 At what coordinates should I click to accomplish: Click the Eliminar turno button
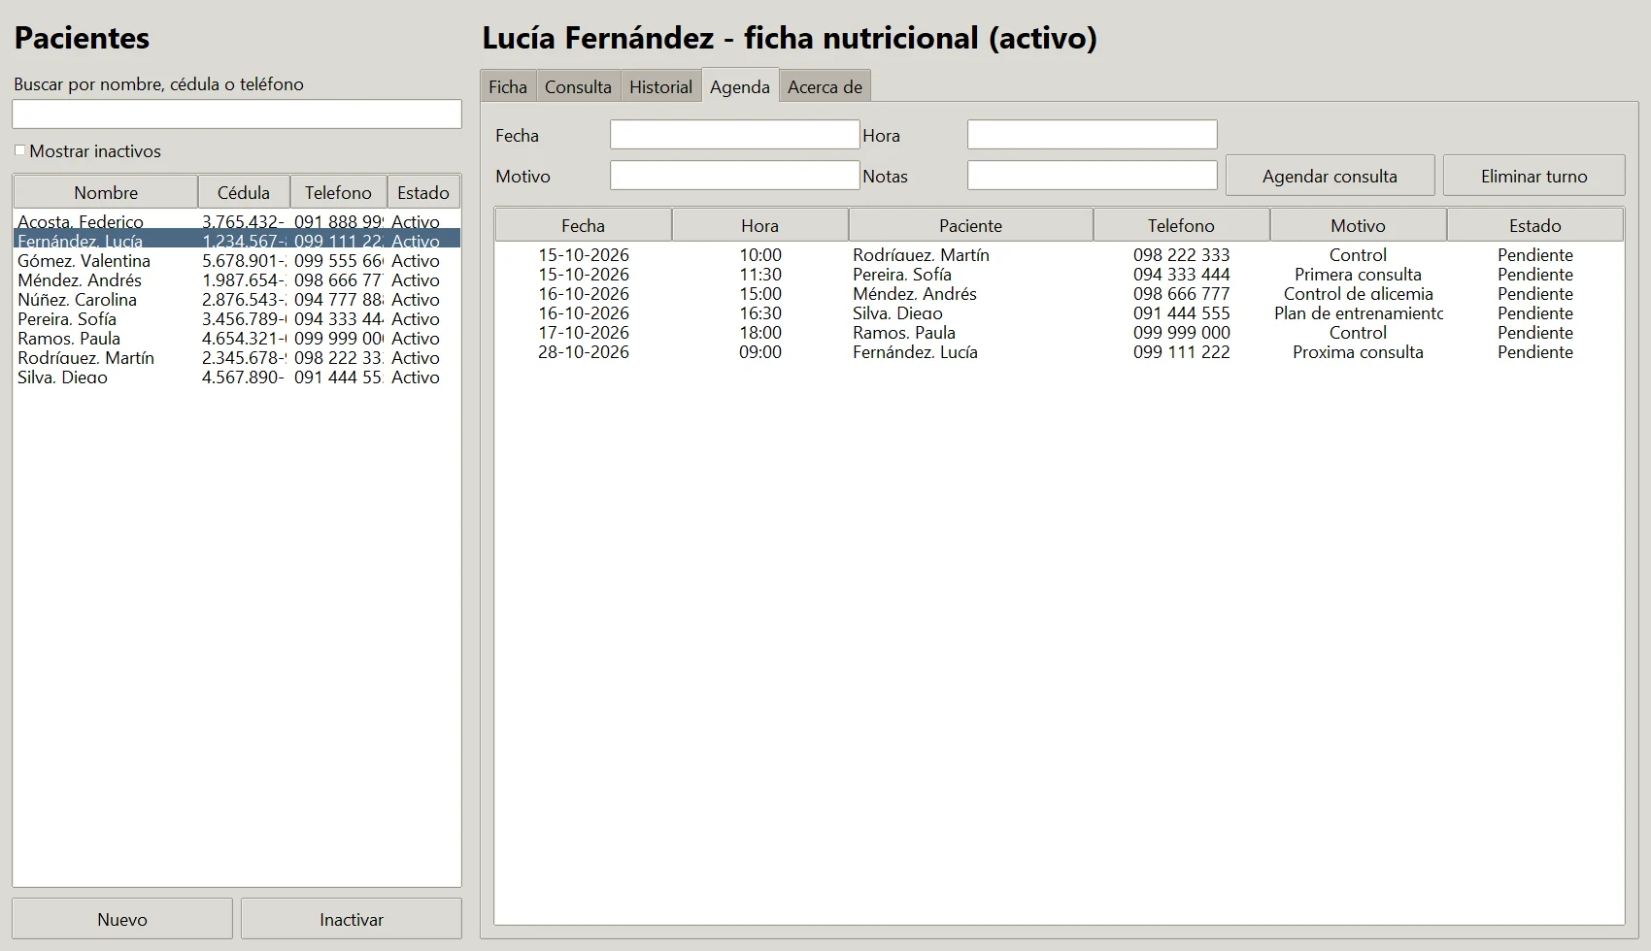1533,176
